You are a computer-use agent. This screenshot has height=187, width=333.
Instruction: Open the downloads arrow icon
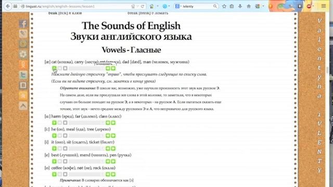240,6
